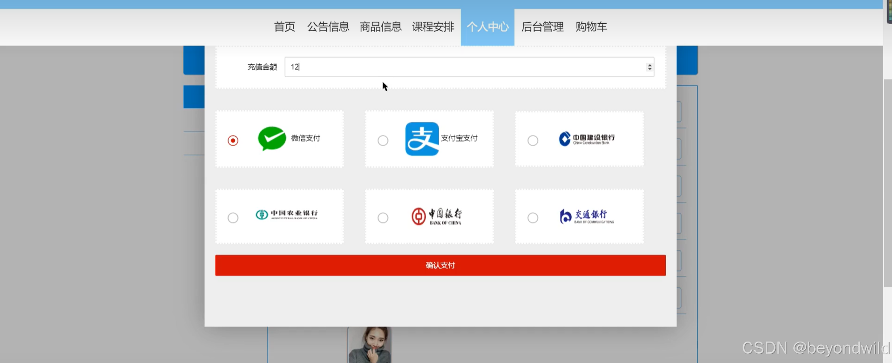Screen dimensions: 892x363
Task: Click the 充值金额 spinner arrows
Action: (x=649, y=67)
